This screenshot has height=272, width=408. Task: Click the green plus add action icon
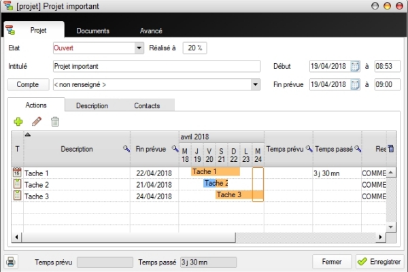[x=18, y=122]
